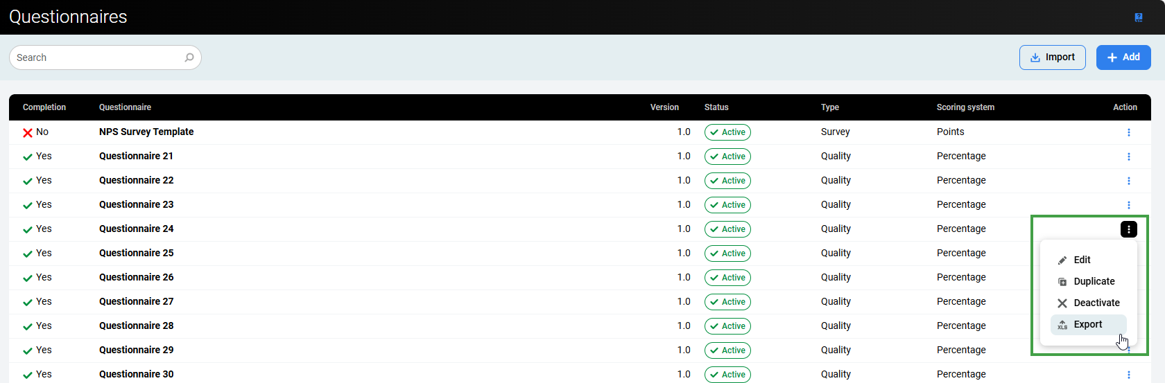The height and width of the screenshot is (383, 1165).
Task: Open Questionnaire 26 from the list
Action: click(137, 277)
